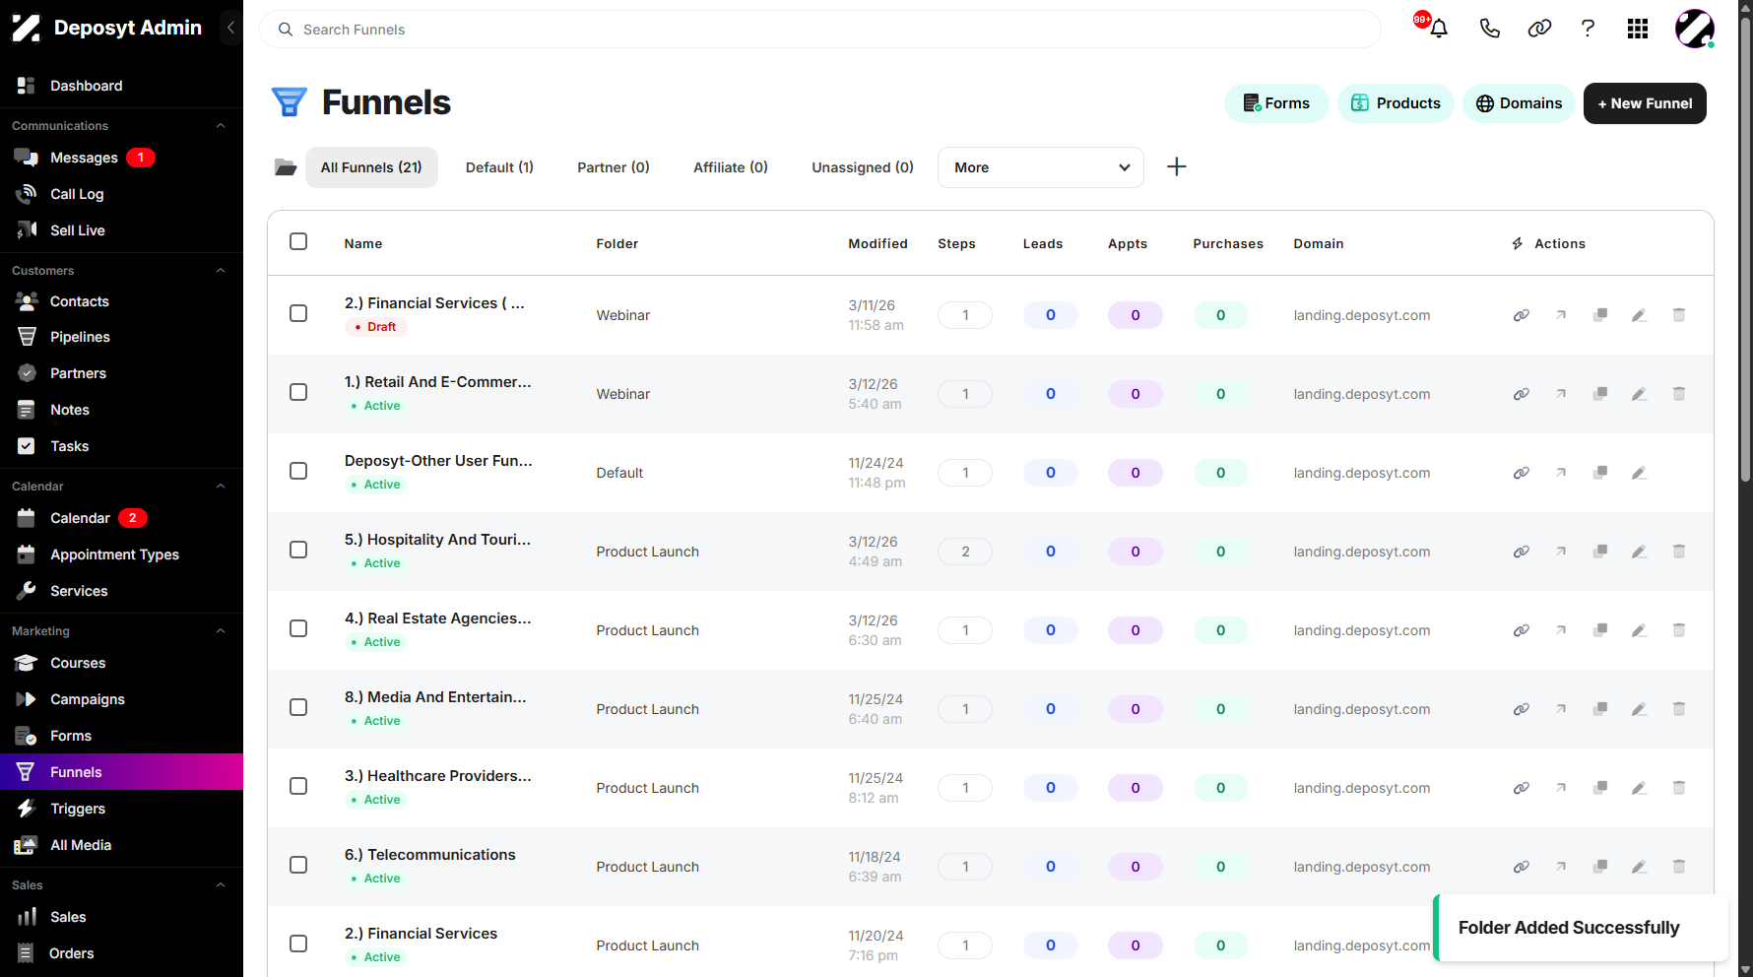Screen dimensions: 1753x977
Task: Collapse the Calendar sidebar section
Action: pos(221,487)
